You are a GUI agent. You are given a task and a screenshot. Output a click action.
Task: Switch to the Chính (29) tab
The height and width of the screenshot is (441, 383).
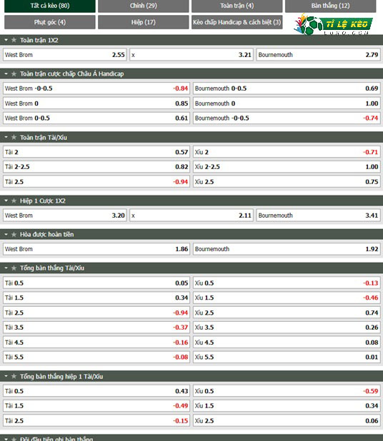144,6
